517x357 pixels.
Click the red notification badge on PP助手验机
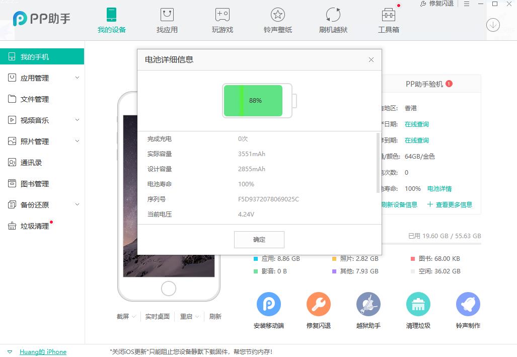tap(449, 84)
